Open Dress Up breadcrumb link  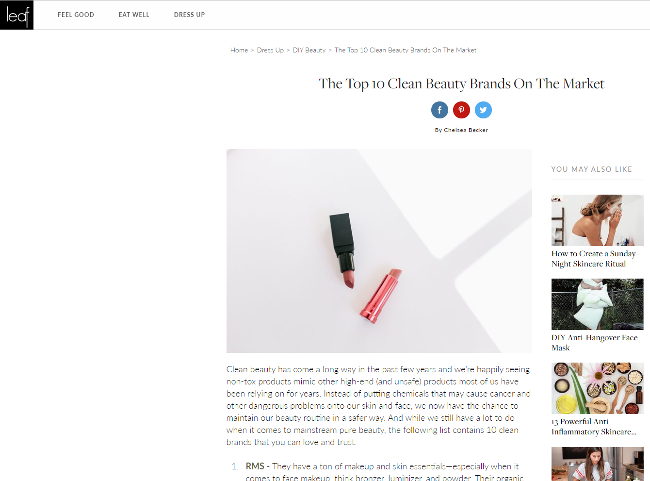coord(270,50)
